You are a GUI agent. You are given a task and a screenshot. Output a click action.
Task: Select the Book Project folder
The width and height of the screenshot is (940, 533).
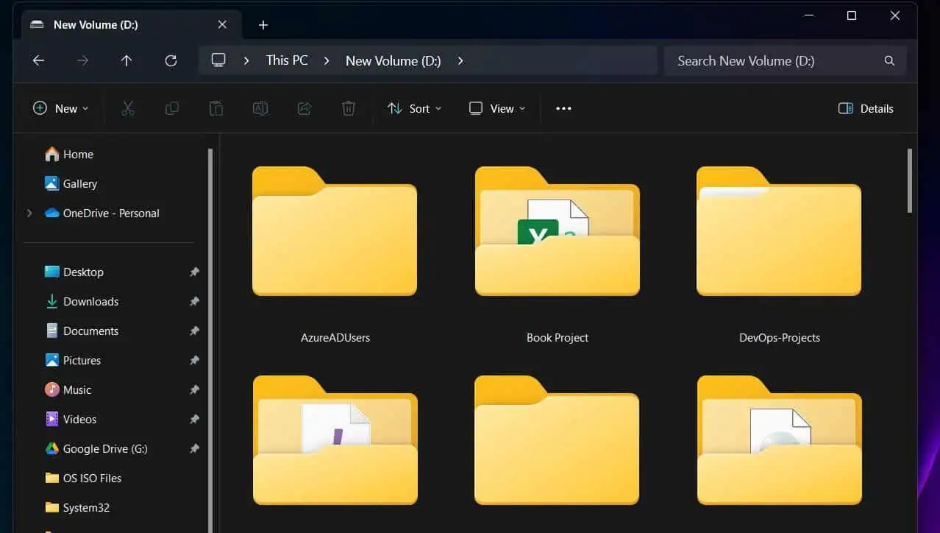pyautogui.click(x=558, y=255)
